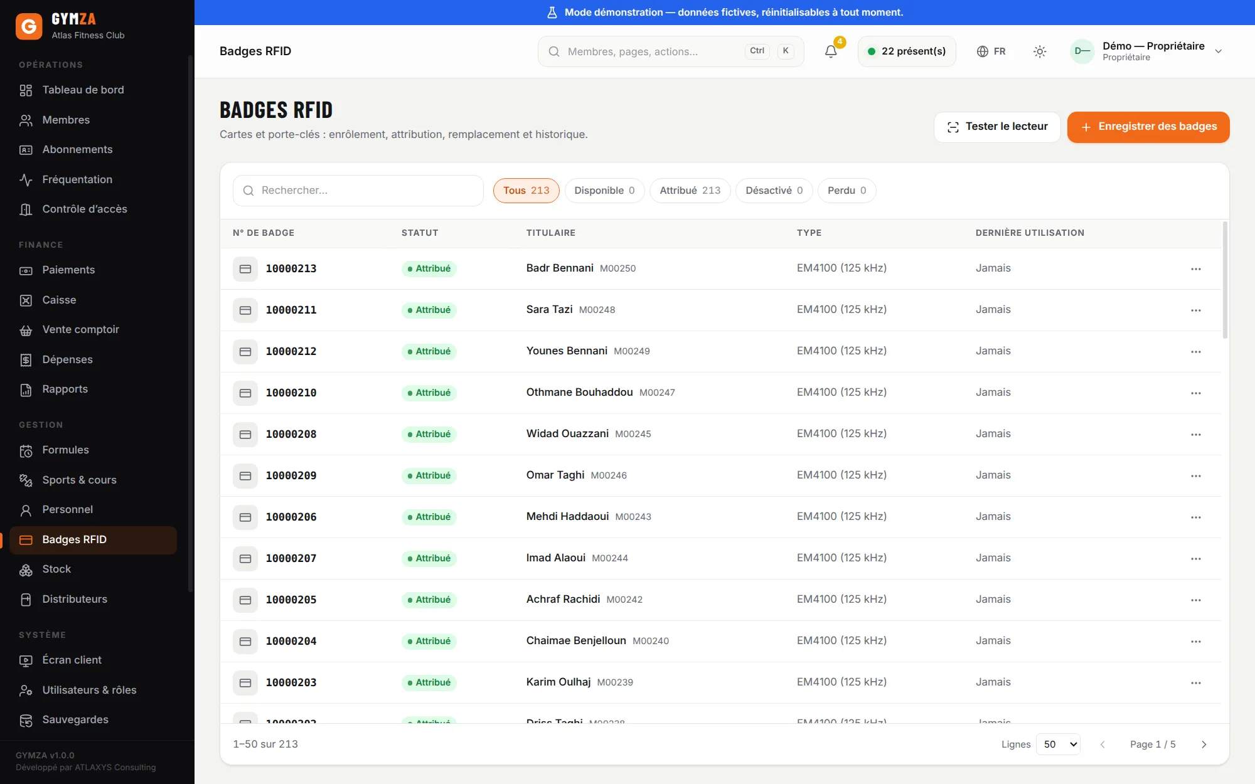Open the Lignes rows-per-page dropdown
Viewport: 1255px width, 784px height.
[x=1058, y=744]
